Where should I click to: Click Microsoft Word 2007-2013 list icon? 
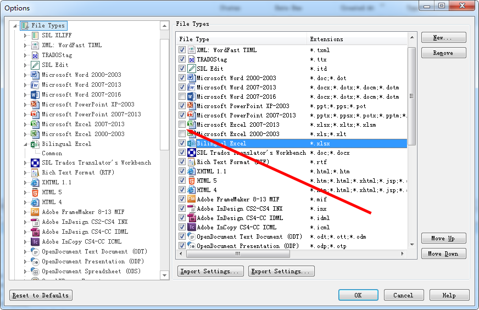(x=192, y=87)
